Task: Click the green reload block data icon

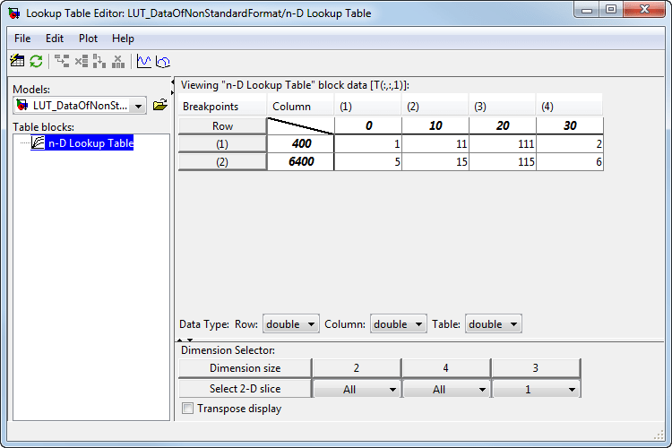Action: coord(36,61)
